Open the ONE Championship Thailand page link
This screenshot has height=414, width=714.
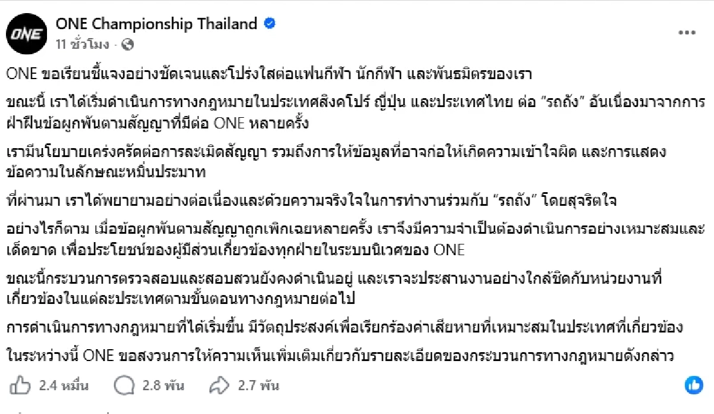(156, 24)
